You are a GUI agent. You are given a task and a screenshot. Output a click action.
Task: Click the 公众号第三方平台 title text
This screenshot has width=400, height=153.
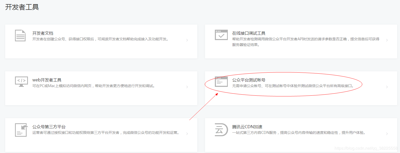click(49, 126)
